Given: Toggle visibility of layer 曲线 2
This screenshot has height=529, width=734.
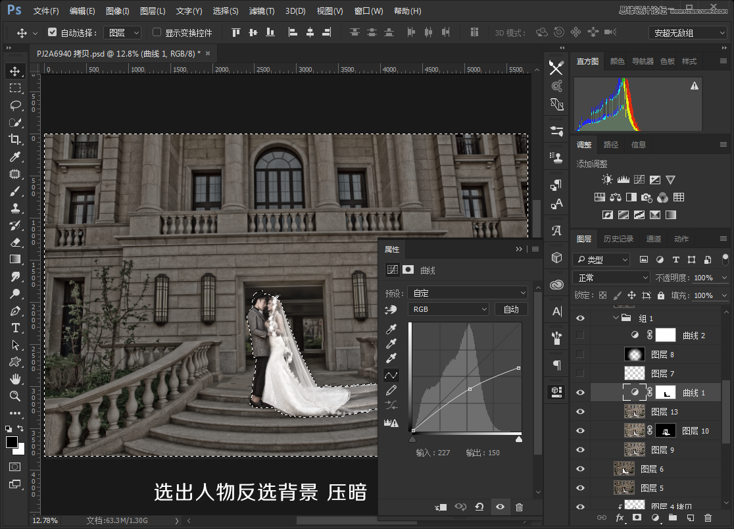Looking at the screenshot, I should coord(580,334).
